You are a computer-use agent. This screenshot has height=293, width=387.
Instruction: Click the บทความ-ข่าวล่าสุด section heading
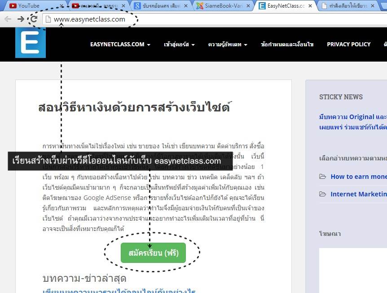coord(84,278)
